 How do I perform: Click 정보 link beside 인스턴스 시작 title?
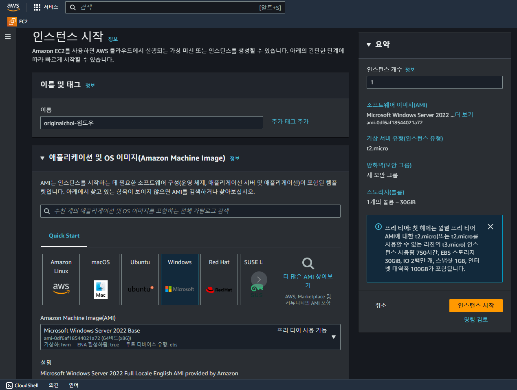pos(113,39)
